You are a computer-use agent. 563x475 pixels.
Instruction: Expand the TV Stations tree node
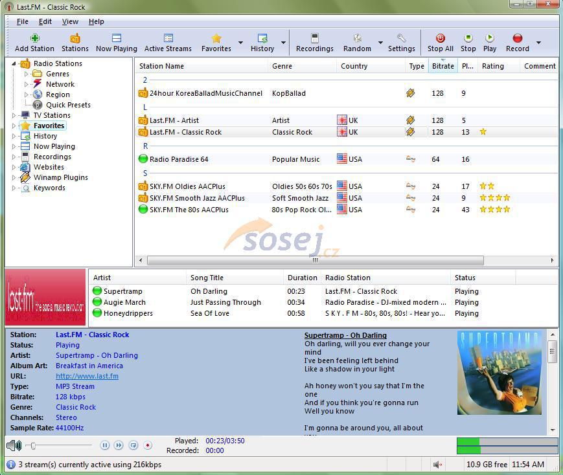coord(14,115)
